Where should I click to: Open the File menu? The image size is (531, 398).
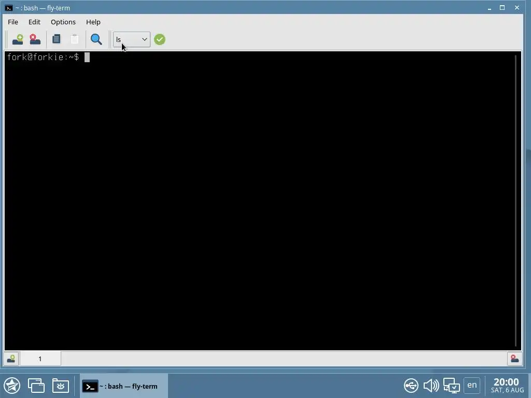tap(13, 22)
